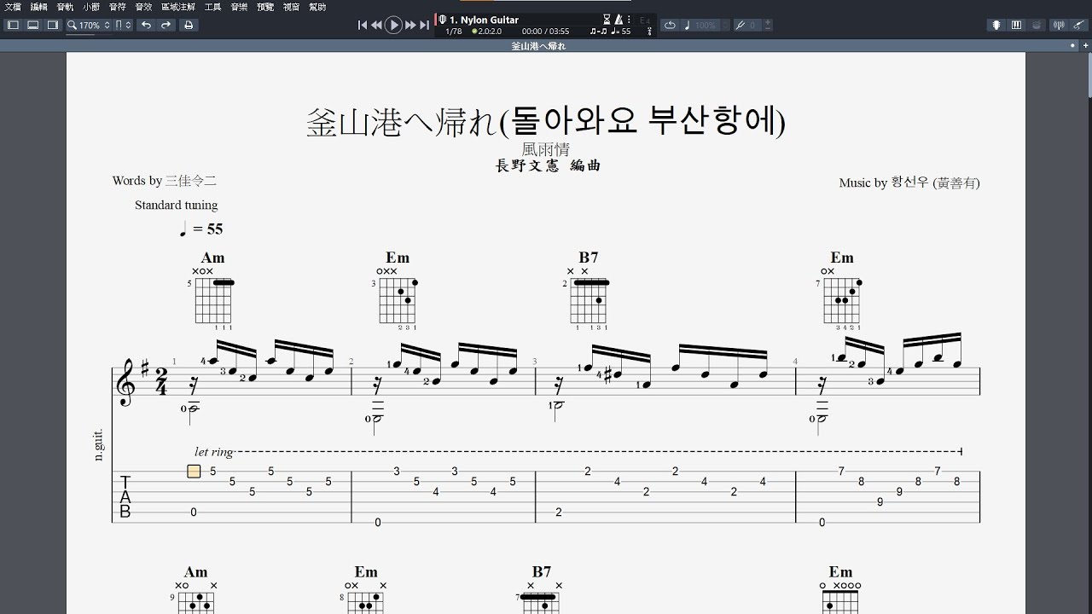
Task: Click the n.guit. track label
Action: click(x=99, y=444)
